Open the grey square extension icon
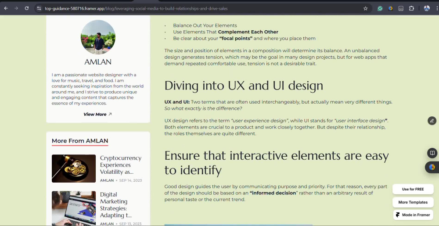The image size is (439, 226). pos(401,8)
